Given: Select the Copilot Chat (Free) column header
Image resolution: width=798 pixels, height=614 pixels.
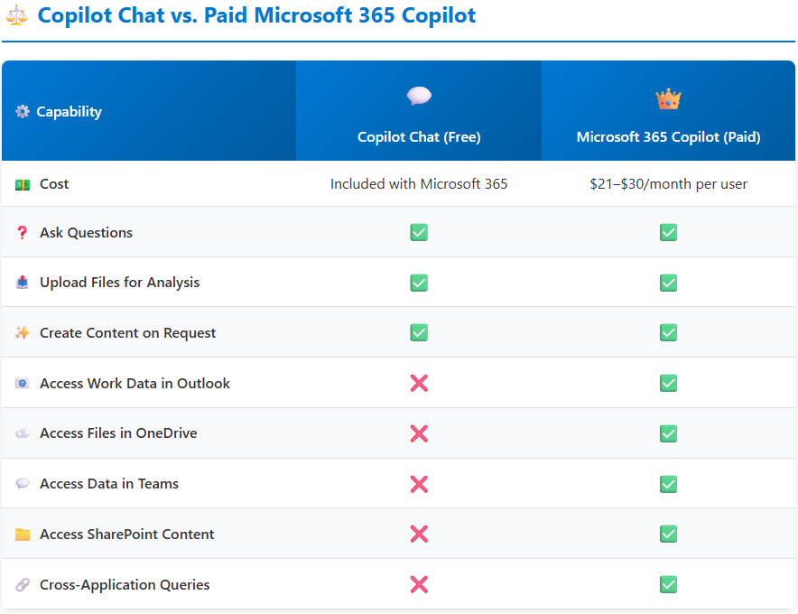Looking at the screenshot, I should point(418,136).
